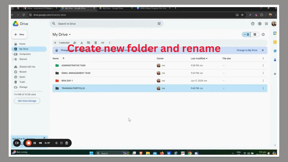
Task: Switch to the Inbox Gmail tab
Action: tap(40, 8)
